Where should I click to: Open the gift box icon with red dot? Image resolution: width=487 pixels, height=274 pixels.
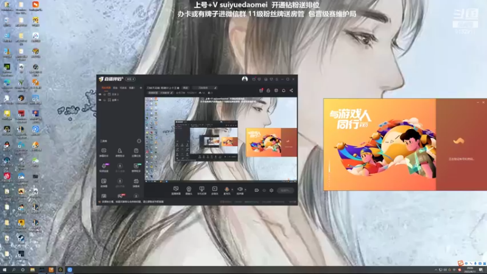tap(261, 90)
